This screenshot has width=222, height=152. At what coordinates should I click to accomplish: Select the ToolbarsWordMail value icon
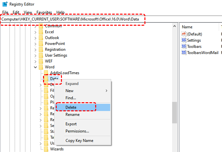click(x=184, y=53)
